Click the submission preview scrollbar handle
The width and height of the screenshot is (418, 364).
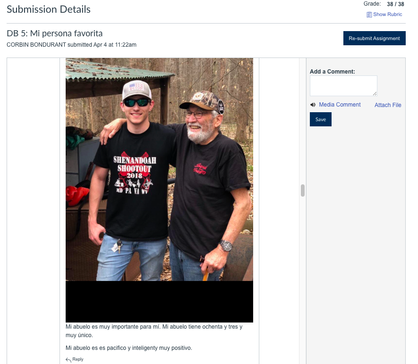(303, 190)
